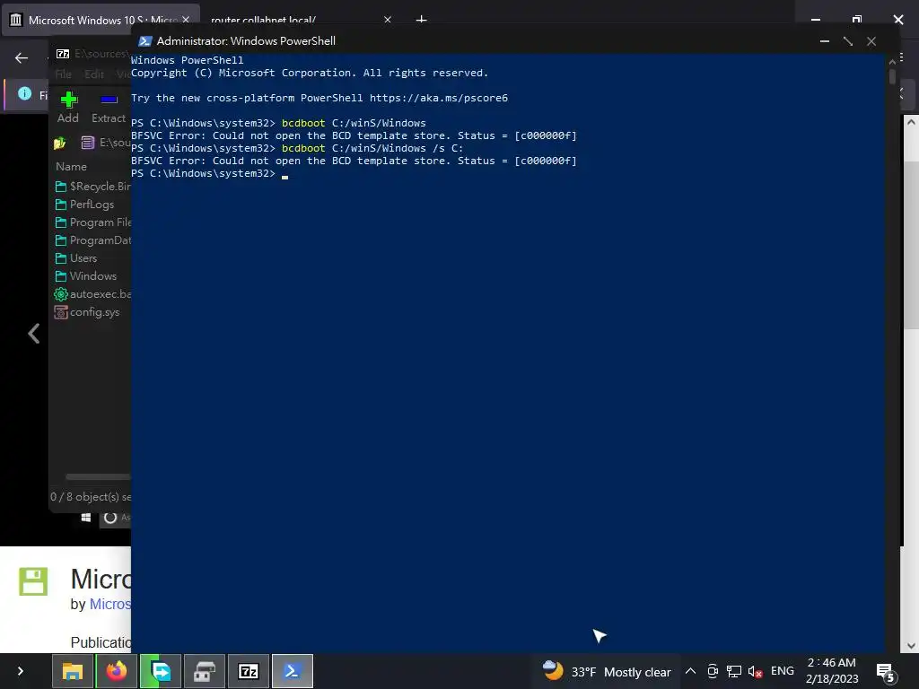The image size is (919, 689).
Task: Open Firefox from the taskbar
Action: [x=117, y=671]
